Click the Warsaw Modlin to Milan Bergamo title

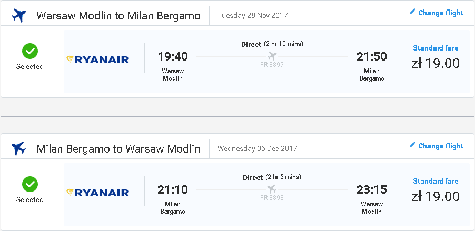click(x=118, y=16)
